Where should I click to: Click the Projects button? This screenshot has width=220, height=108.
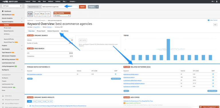pos(92,7)
